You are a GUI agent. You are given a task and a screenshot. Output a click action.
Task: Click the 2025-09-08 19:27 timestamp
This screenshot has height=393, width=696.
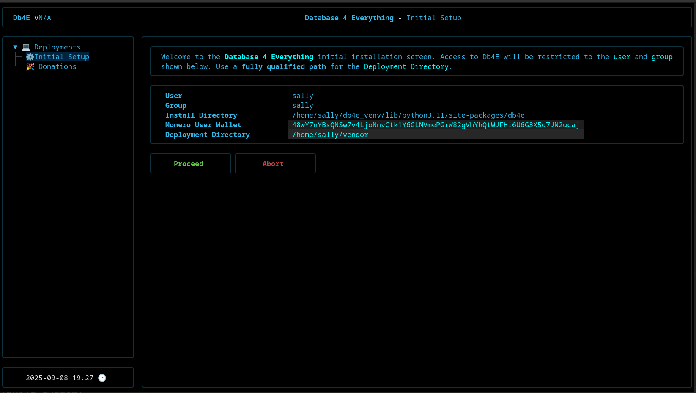pyautogui.click(x=59, y=378)
